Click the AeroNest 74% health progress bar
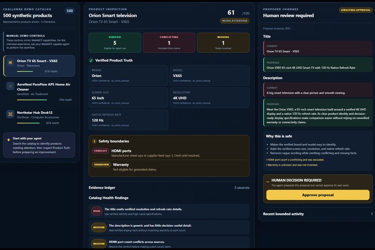The image size is (375, 250). (32, 100)
